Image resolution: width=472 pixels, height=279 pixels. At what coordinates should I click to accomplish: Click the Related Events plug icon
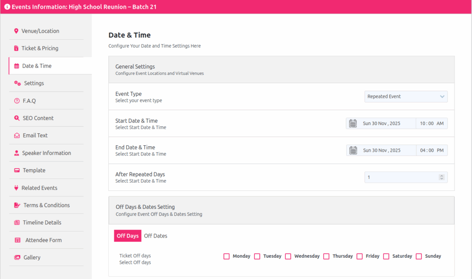(x=16, y=188)
